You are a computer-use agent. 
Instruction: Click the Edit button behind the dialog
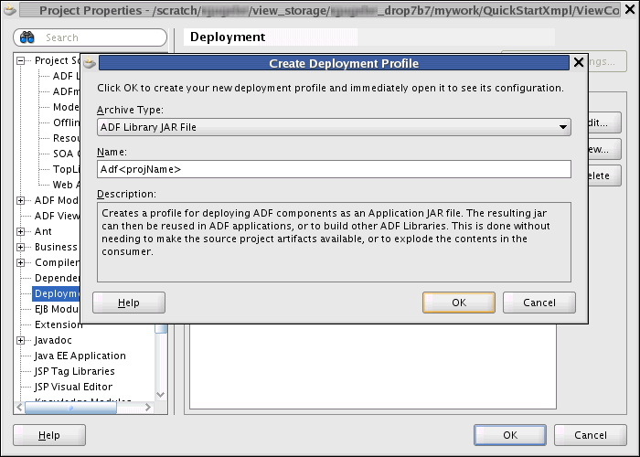coord(605,122)
